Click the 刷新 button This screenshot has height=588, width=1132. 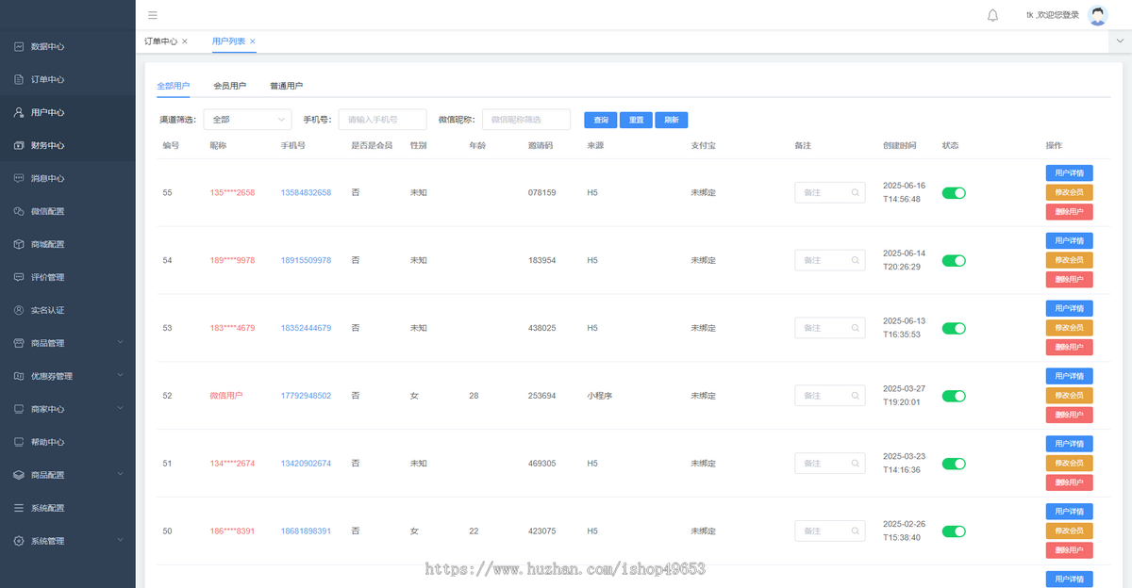(672, 120)
